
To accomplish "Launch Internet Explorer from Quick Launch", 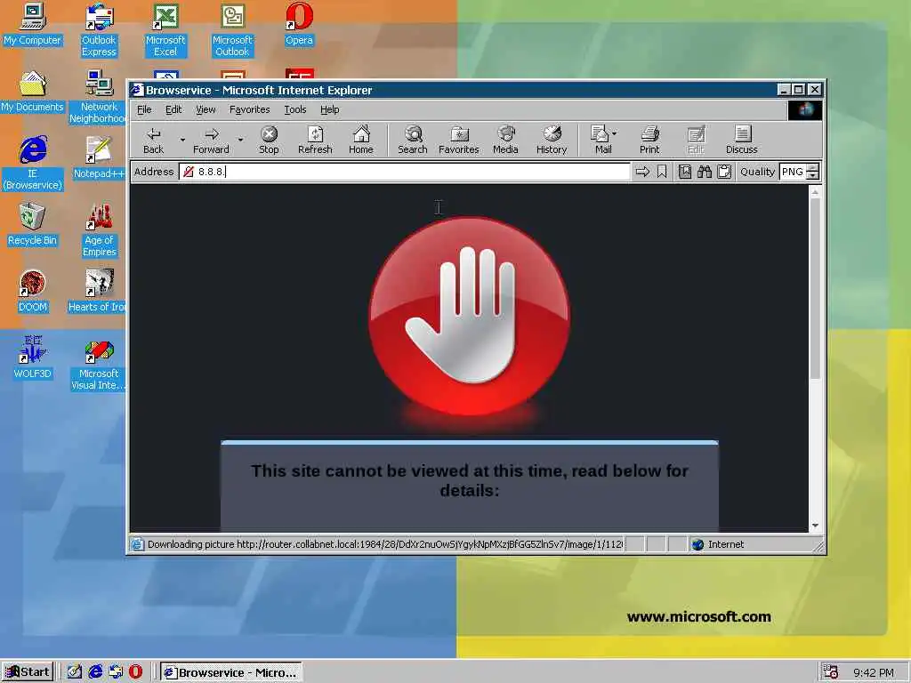I will coord(95,672).
